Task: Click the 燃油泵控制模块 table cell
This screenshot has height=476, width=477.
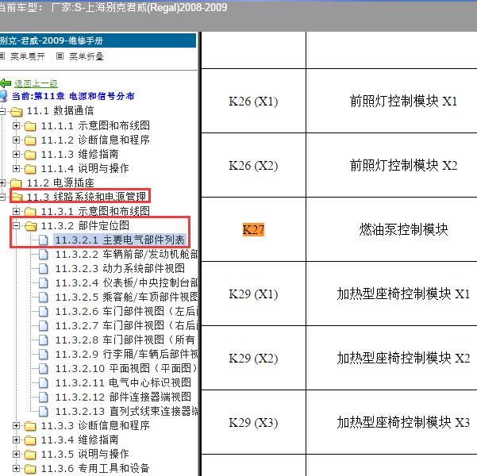Action: pyautogui.click(x=391, y=229)
